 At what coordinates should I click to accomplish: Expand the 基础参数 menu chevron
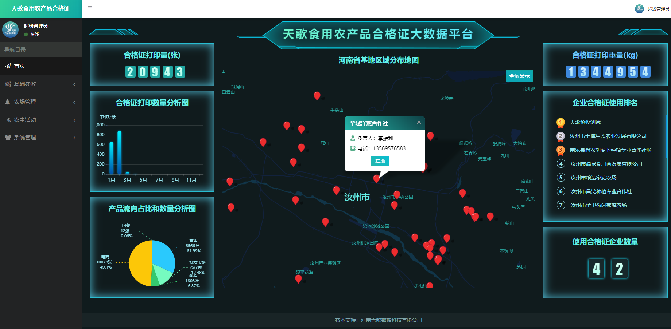(74, 84)
